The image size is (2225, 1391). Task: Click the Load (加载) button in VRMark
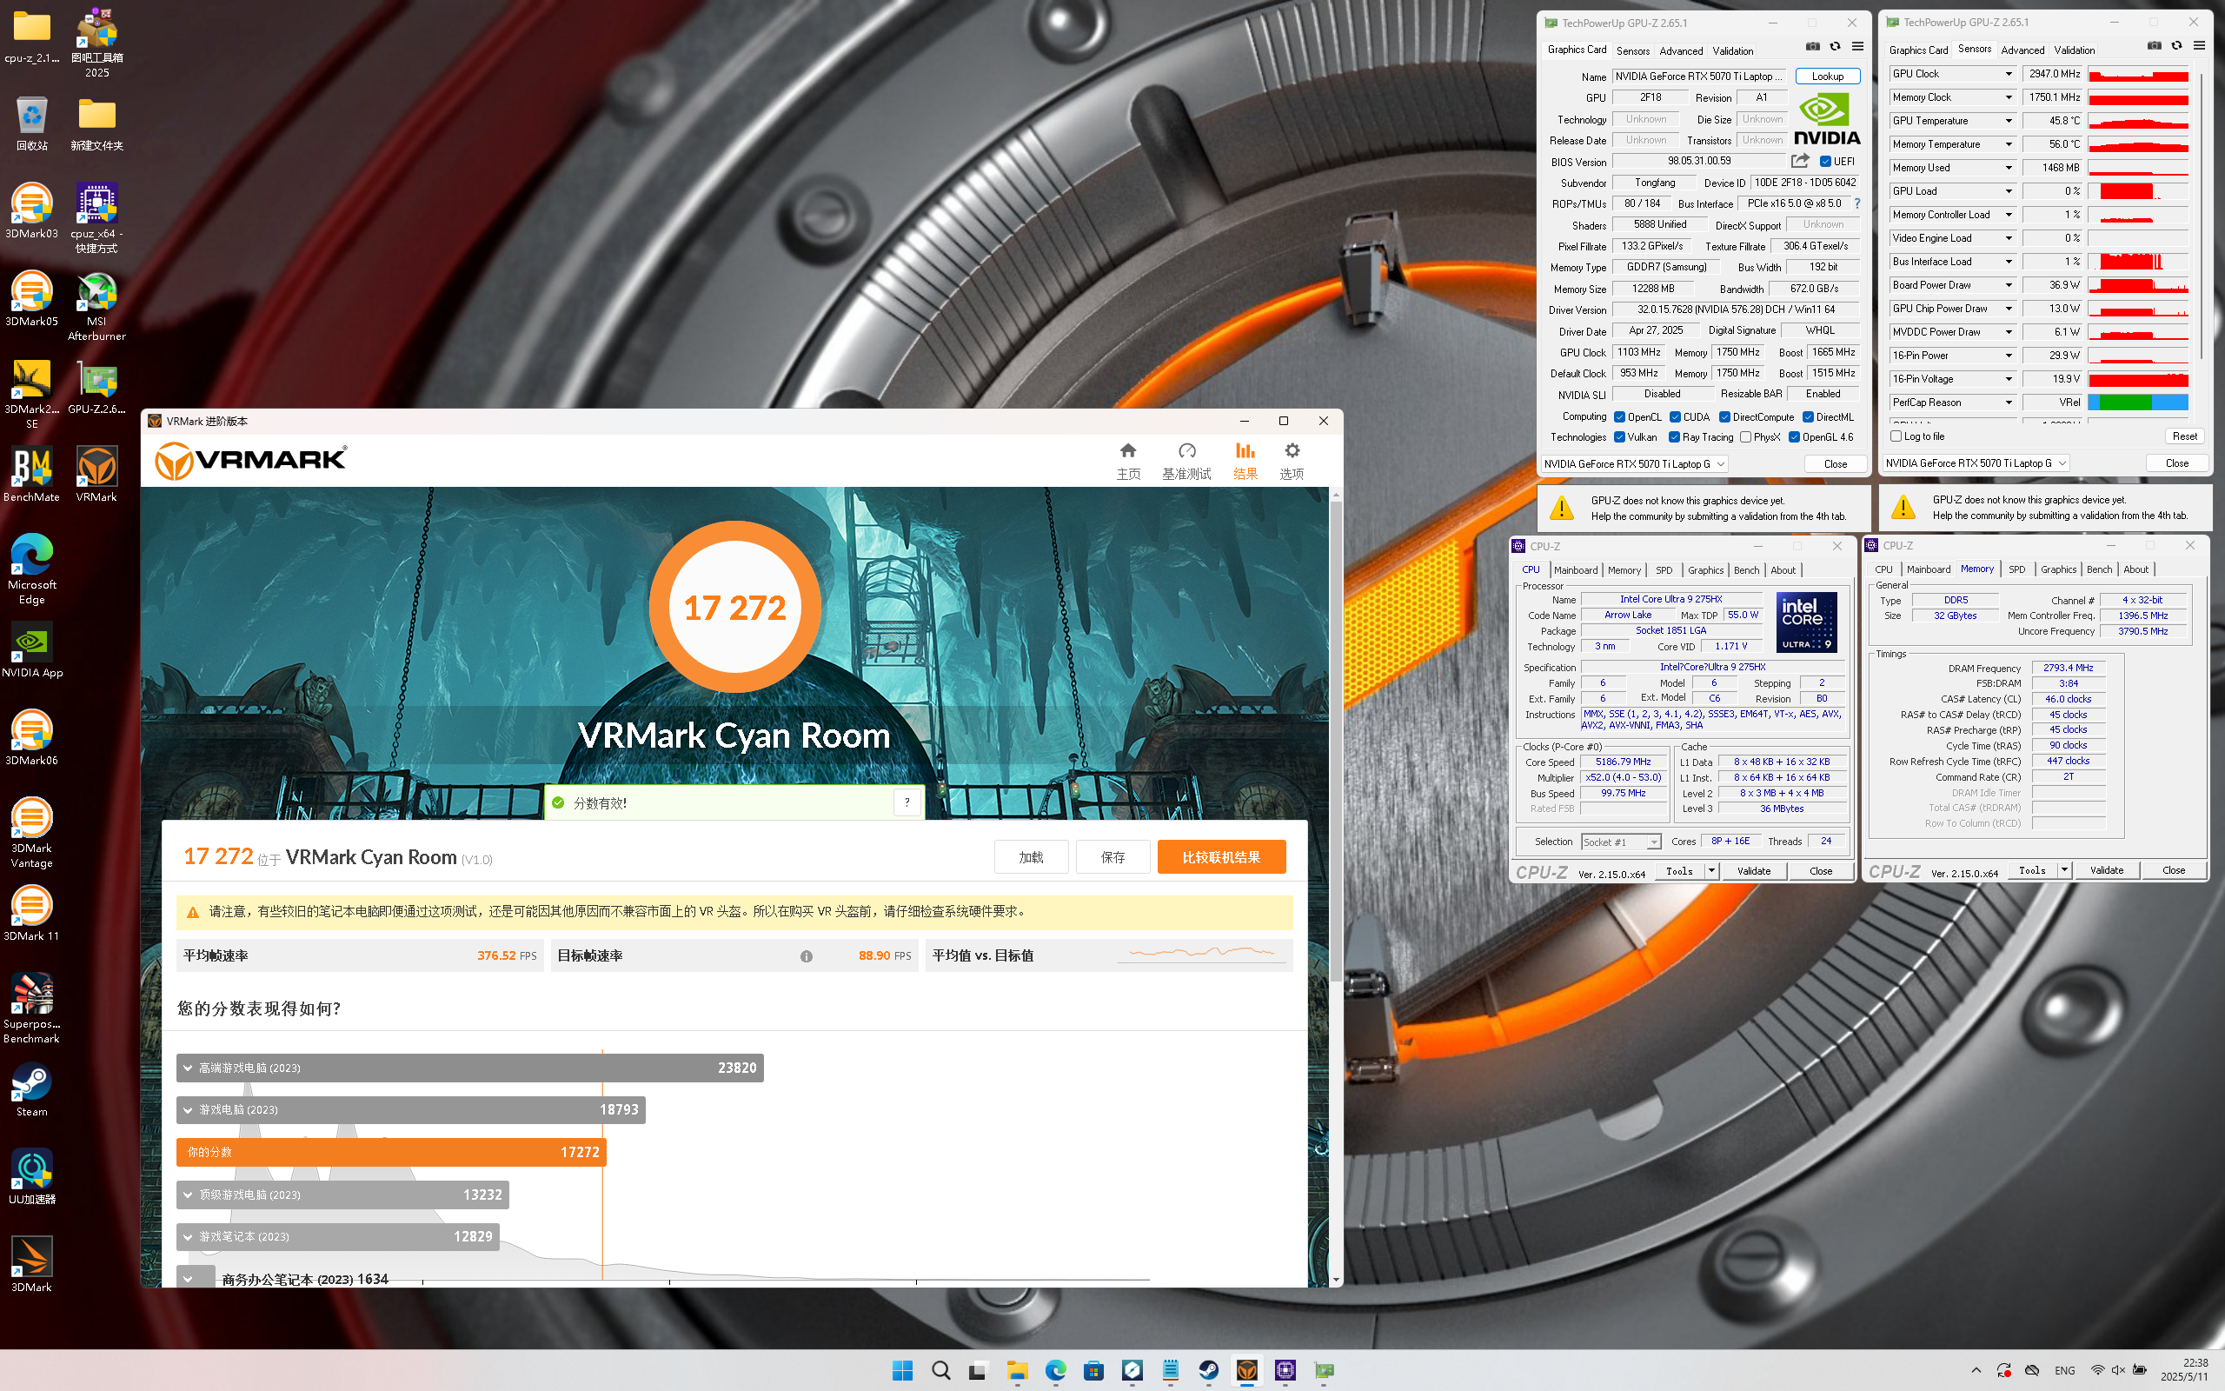1031,857
